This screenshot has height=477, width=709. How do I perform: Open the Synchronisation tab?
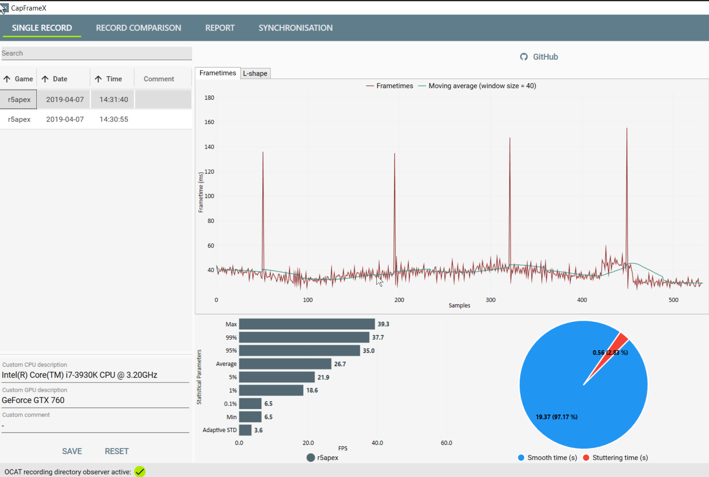295,28
